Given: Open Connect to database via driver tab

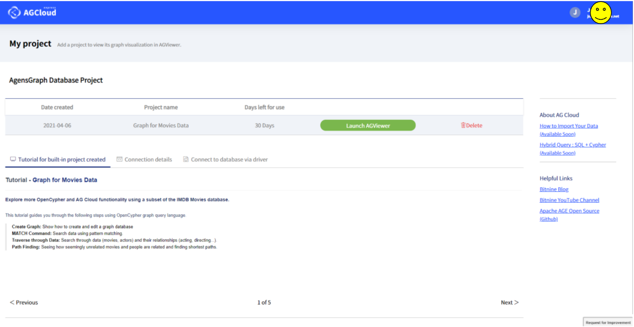Looking at the screenshot, I should tap(226, 160).
